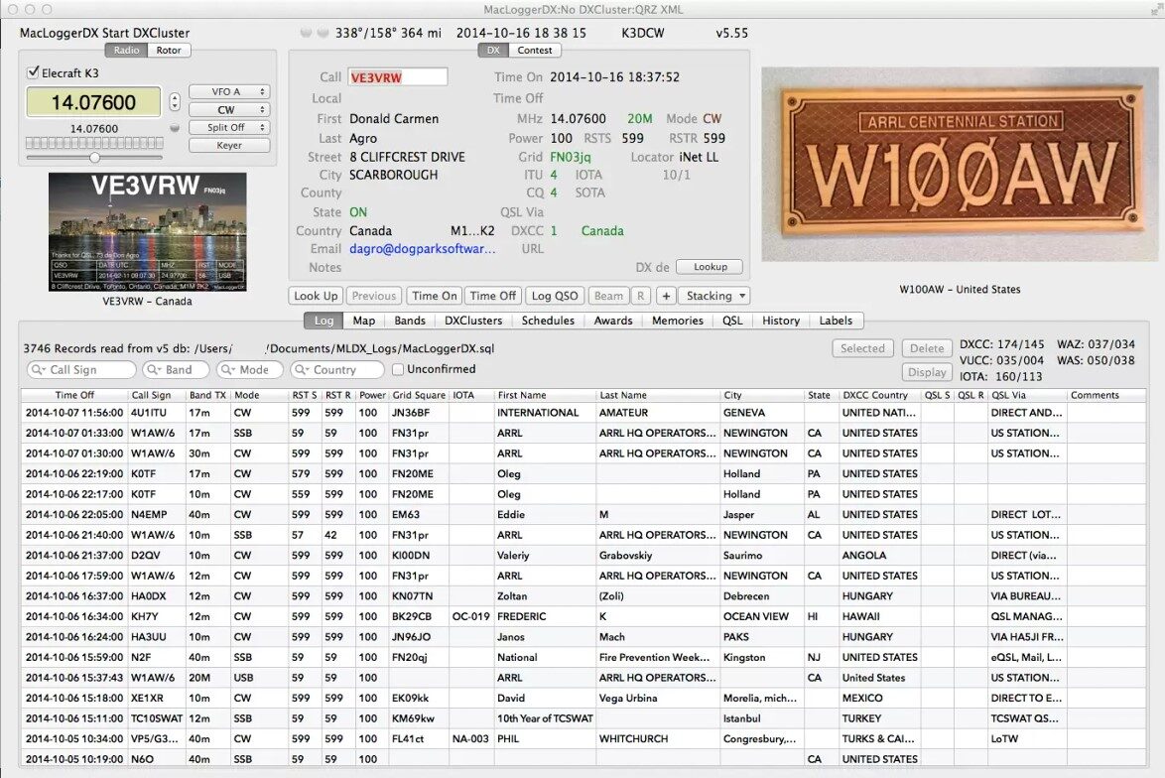Open the Awards tab
Viewport: 1165px width, 778px height.
click(x=613, y=321)
